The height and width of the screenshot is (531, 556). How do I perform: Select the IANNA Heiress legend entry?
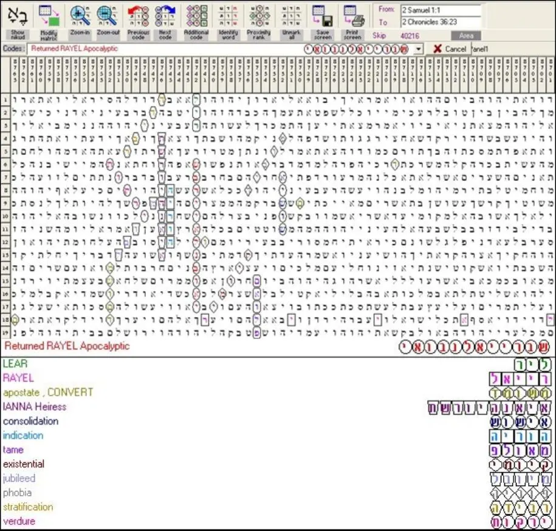click(x=35, y=406)
